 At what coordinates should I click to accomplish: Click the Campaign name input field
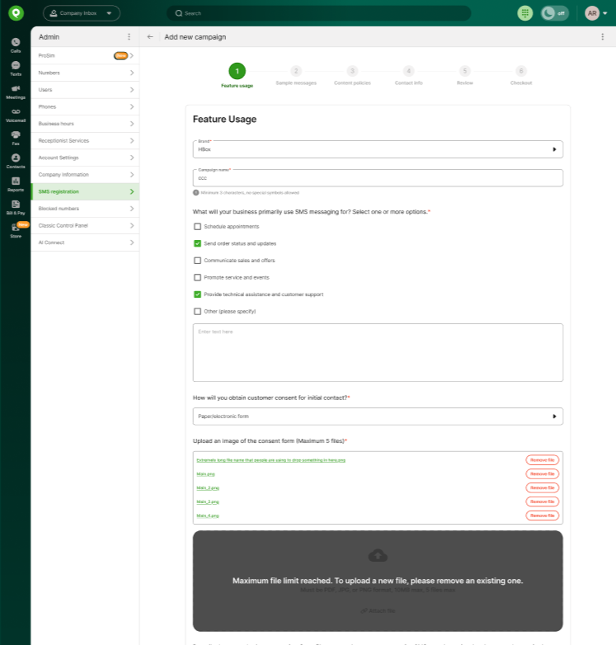[378, 178]
